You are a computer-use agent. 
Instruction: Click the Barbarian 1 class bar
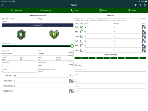[38, 25]
